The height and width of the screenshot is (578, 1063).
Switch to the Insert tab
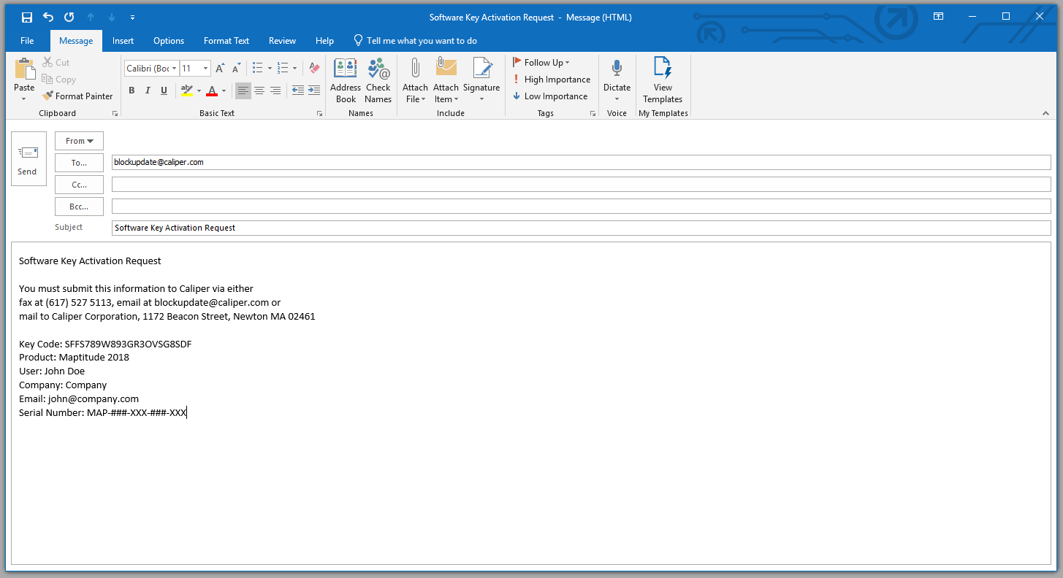pyautogui.click(x=123, y=41)
